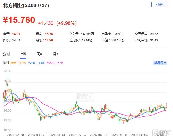Click the 昨收 value 14.33

click(x=16, y=40)
